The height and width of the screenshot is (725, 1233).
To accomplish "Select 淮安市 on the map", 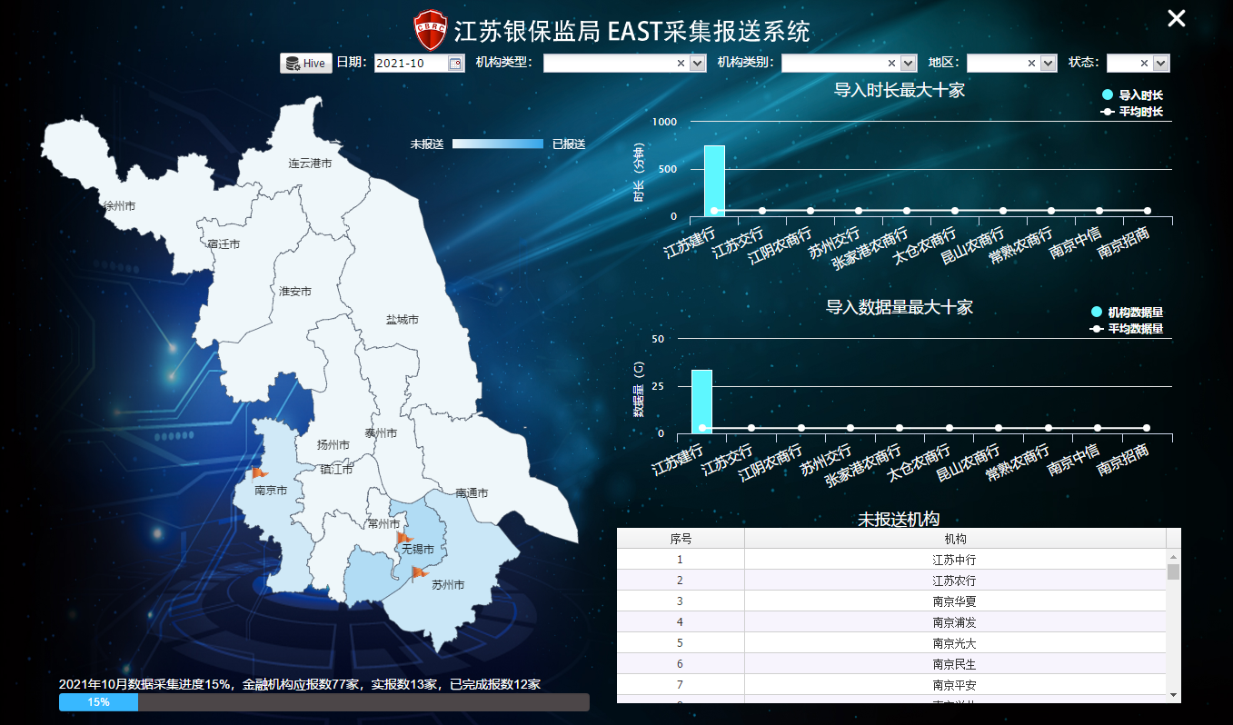I will tap(295, 292).
